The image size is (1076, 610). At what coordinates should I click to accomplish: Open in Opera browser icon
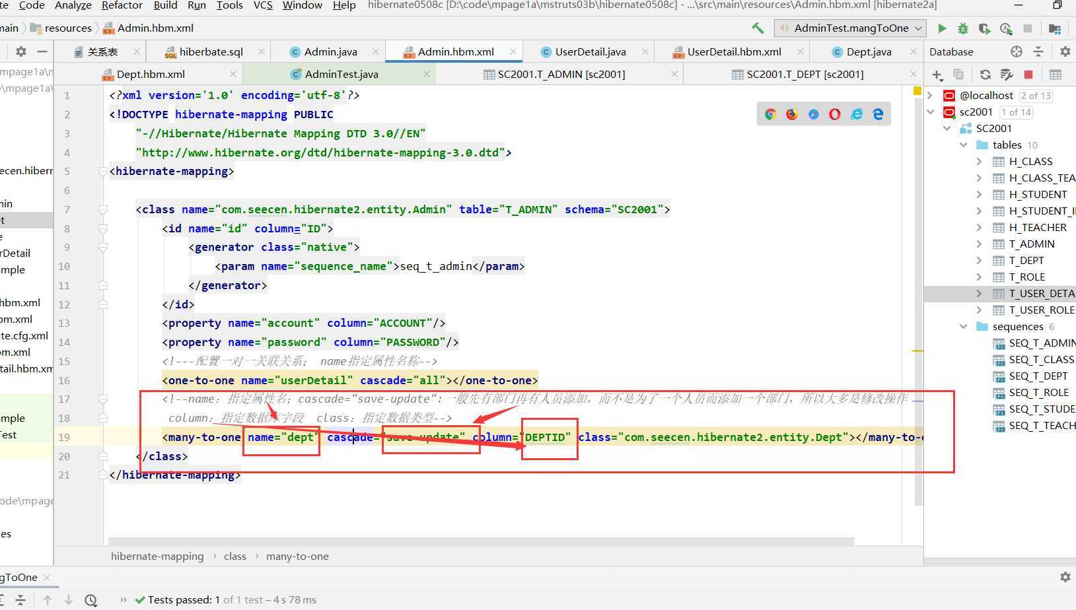[x=835, y=114]
